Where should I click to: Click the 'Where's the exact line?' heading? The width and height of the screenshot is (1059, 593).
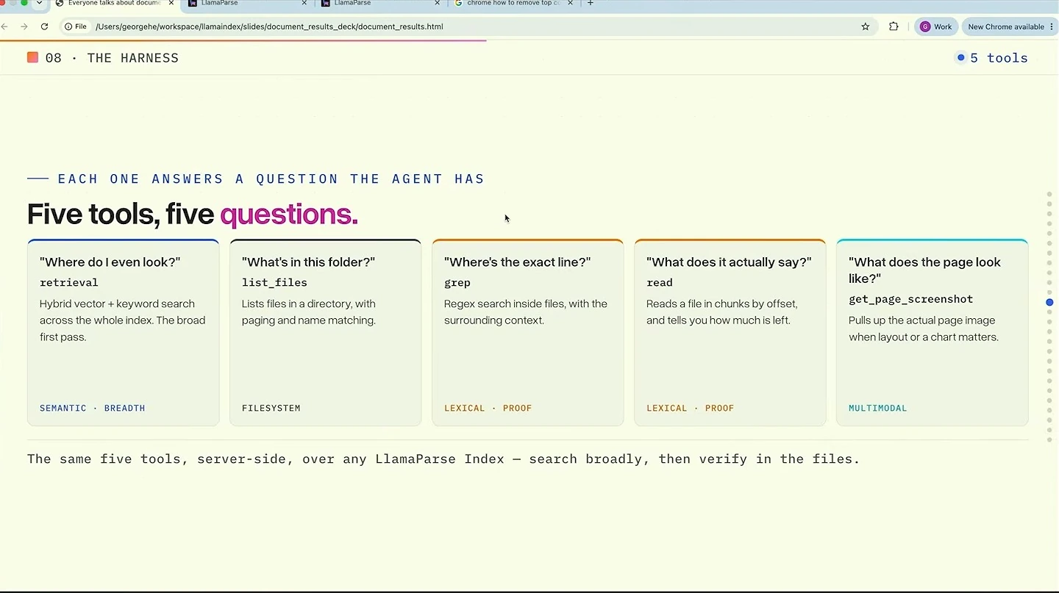(x=518, y=262)
